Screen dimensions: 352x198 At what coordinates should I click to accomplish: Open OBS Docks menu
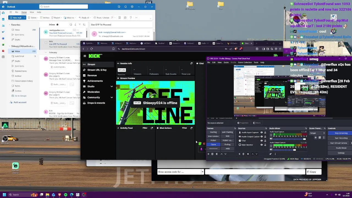coord(226,62)
